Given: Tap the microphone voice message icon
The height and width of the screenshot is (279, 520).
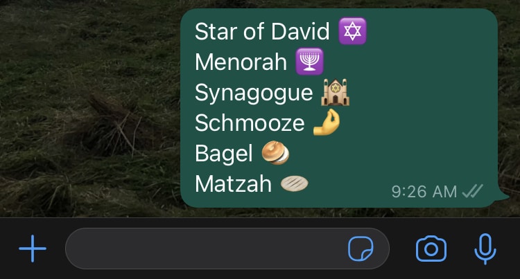Looking at the screenshot, I should tap(485, 249).
